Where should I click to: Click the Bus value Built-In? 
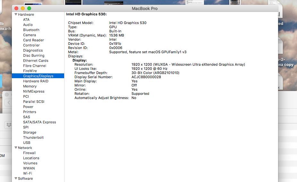[115, 31]
